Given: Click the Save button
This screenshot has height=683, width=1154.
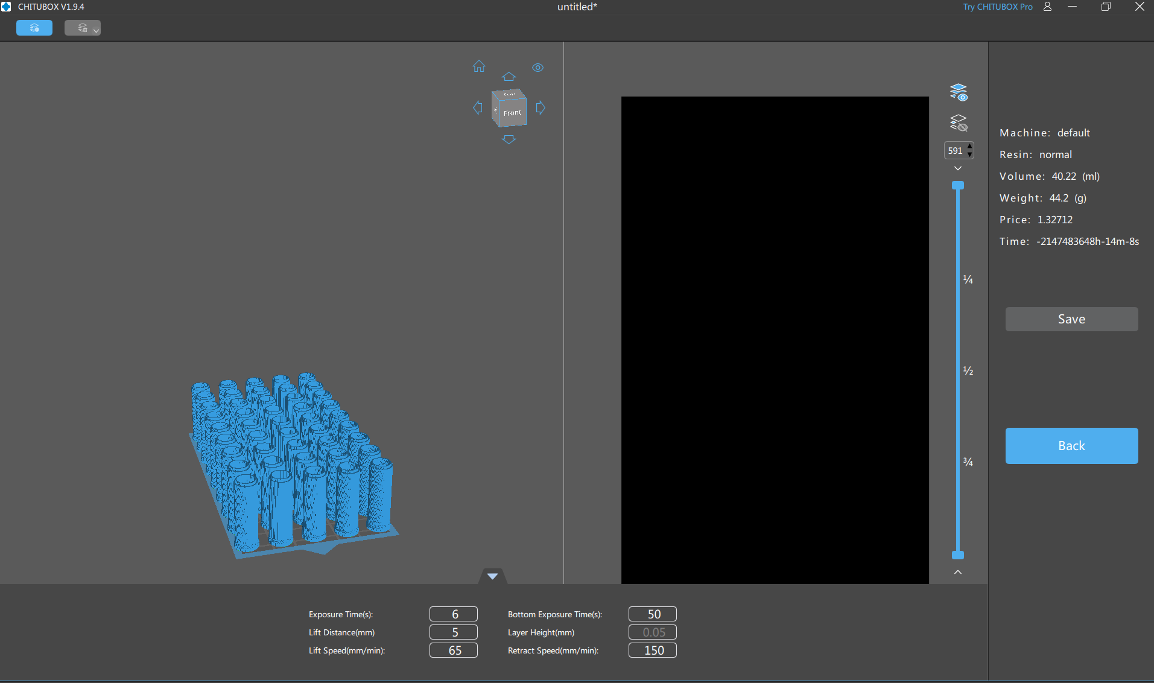Looking at the screenshot, I should click(1071, 319).
